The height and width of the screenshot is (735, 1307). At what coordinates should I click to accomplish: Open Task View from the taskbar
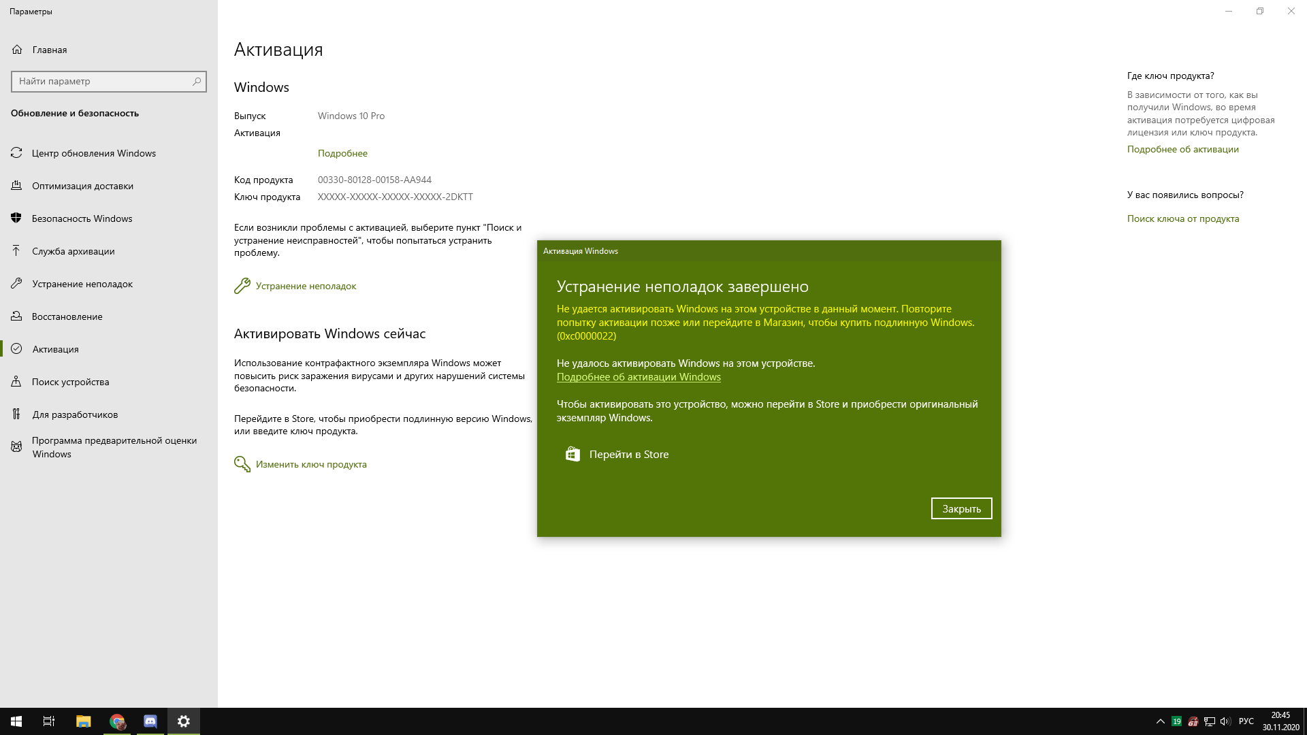pos(49,721)
